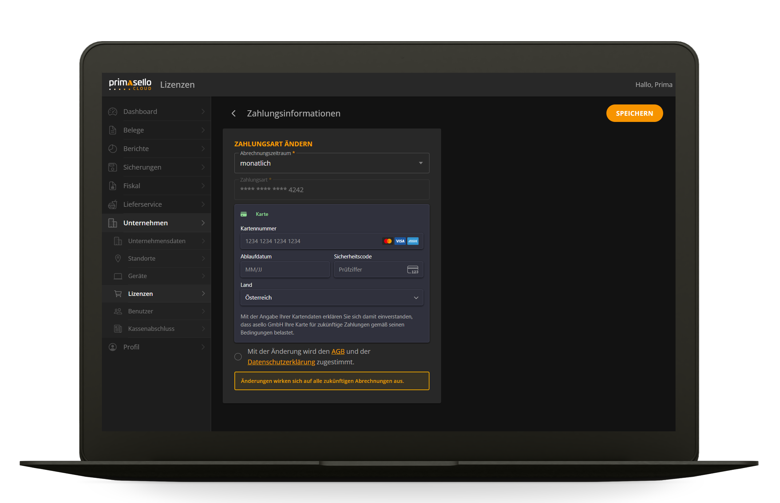The width and height of the screenshot is (780, 503).
Task: Open Sicherungen via the save icon
Action: (x=113, y=167)
